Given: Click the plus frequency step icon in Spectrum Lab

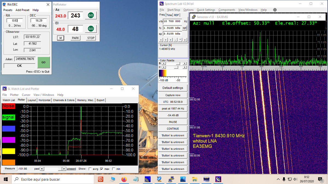Looking at the screenshot, I should pyautogui.click(x=170, y=40).
